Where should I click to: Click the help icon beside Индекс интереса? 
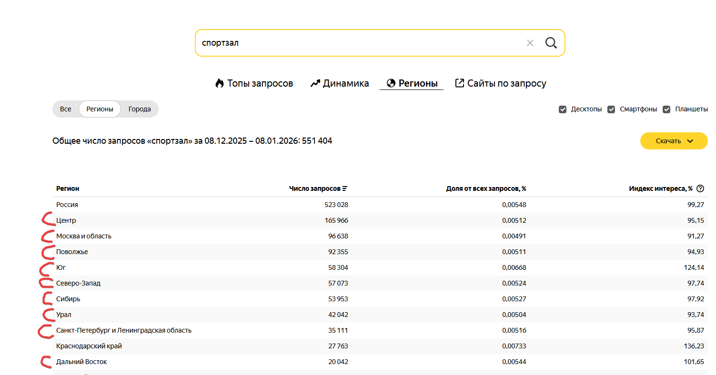[700, 188]
